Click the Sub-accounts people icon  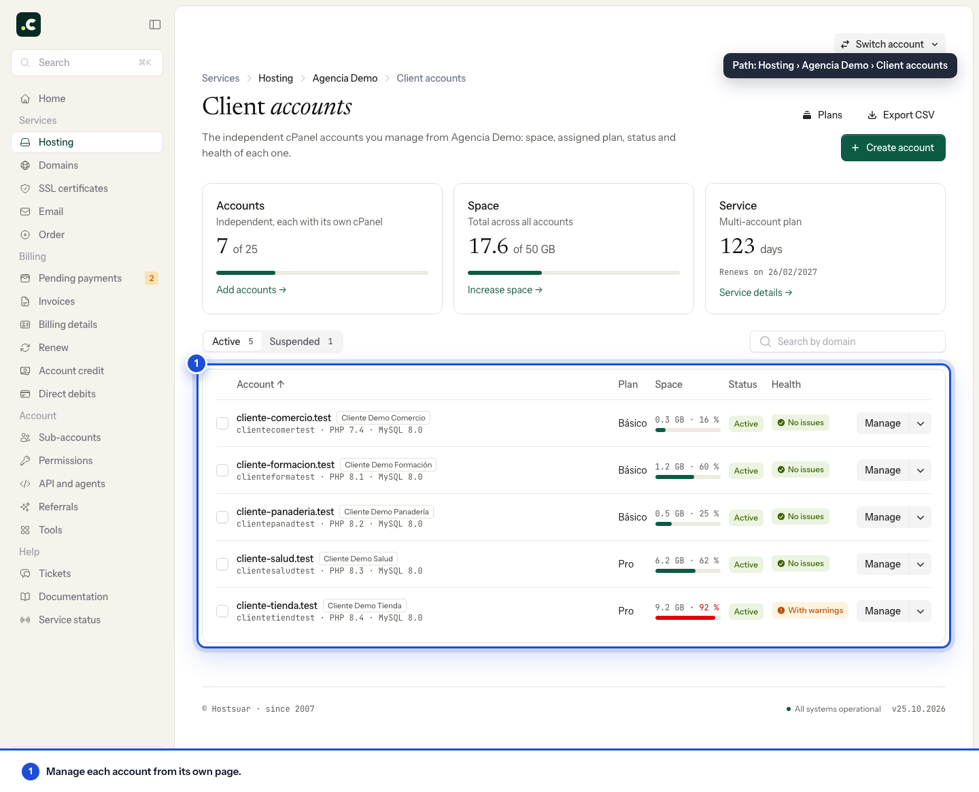(25, 438)
